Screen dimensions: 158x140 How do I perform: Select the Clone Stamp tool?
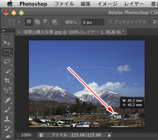pos(7,119)
